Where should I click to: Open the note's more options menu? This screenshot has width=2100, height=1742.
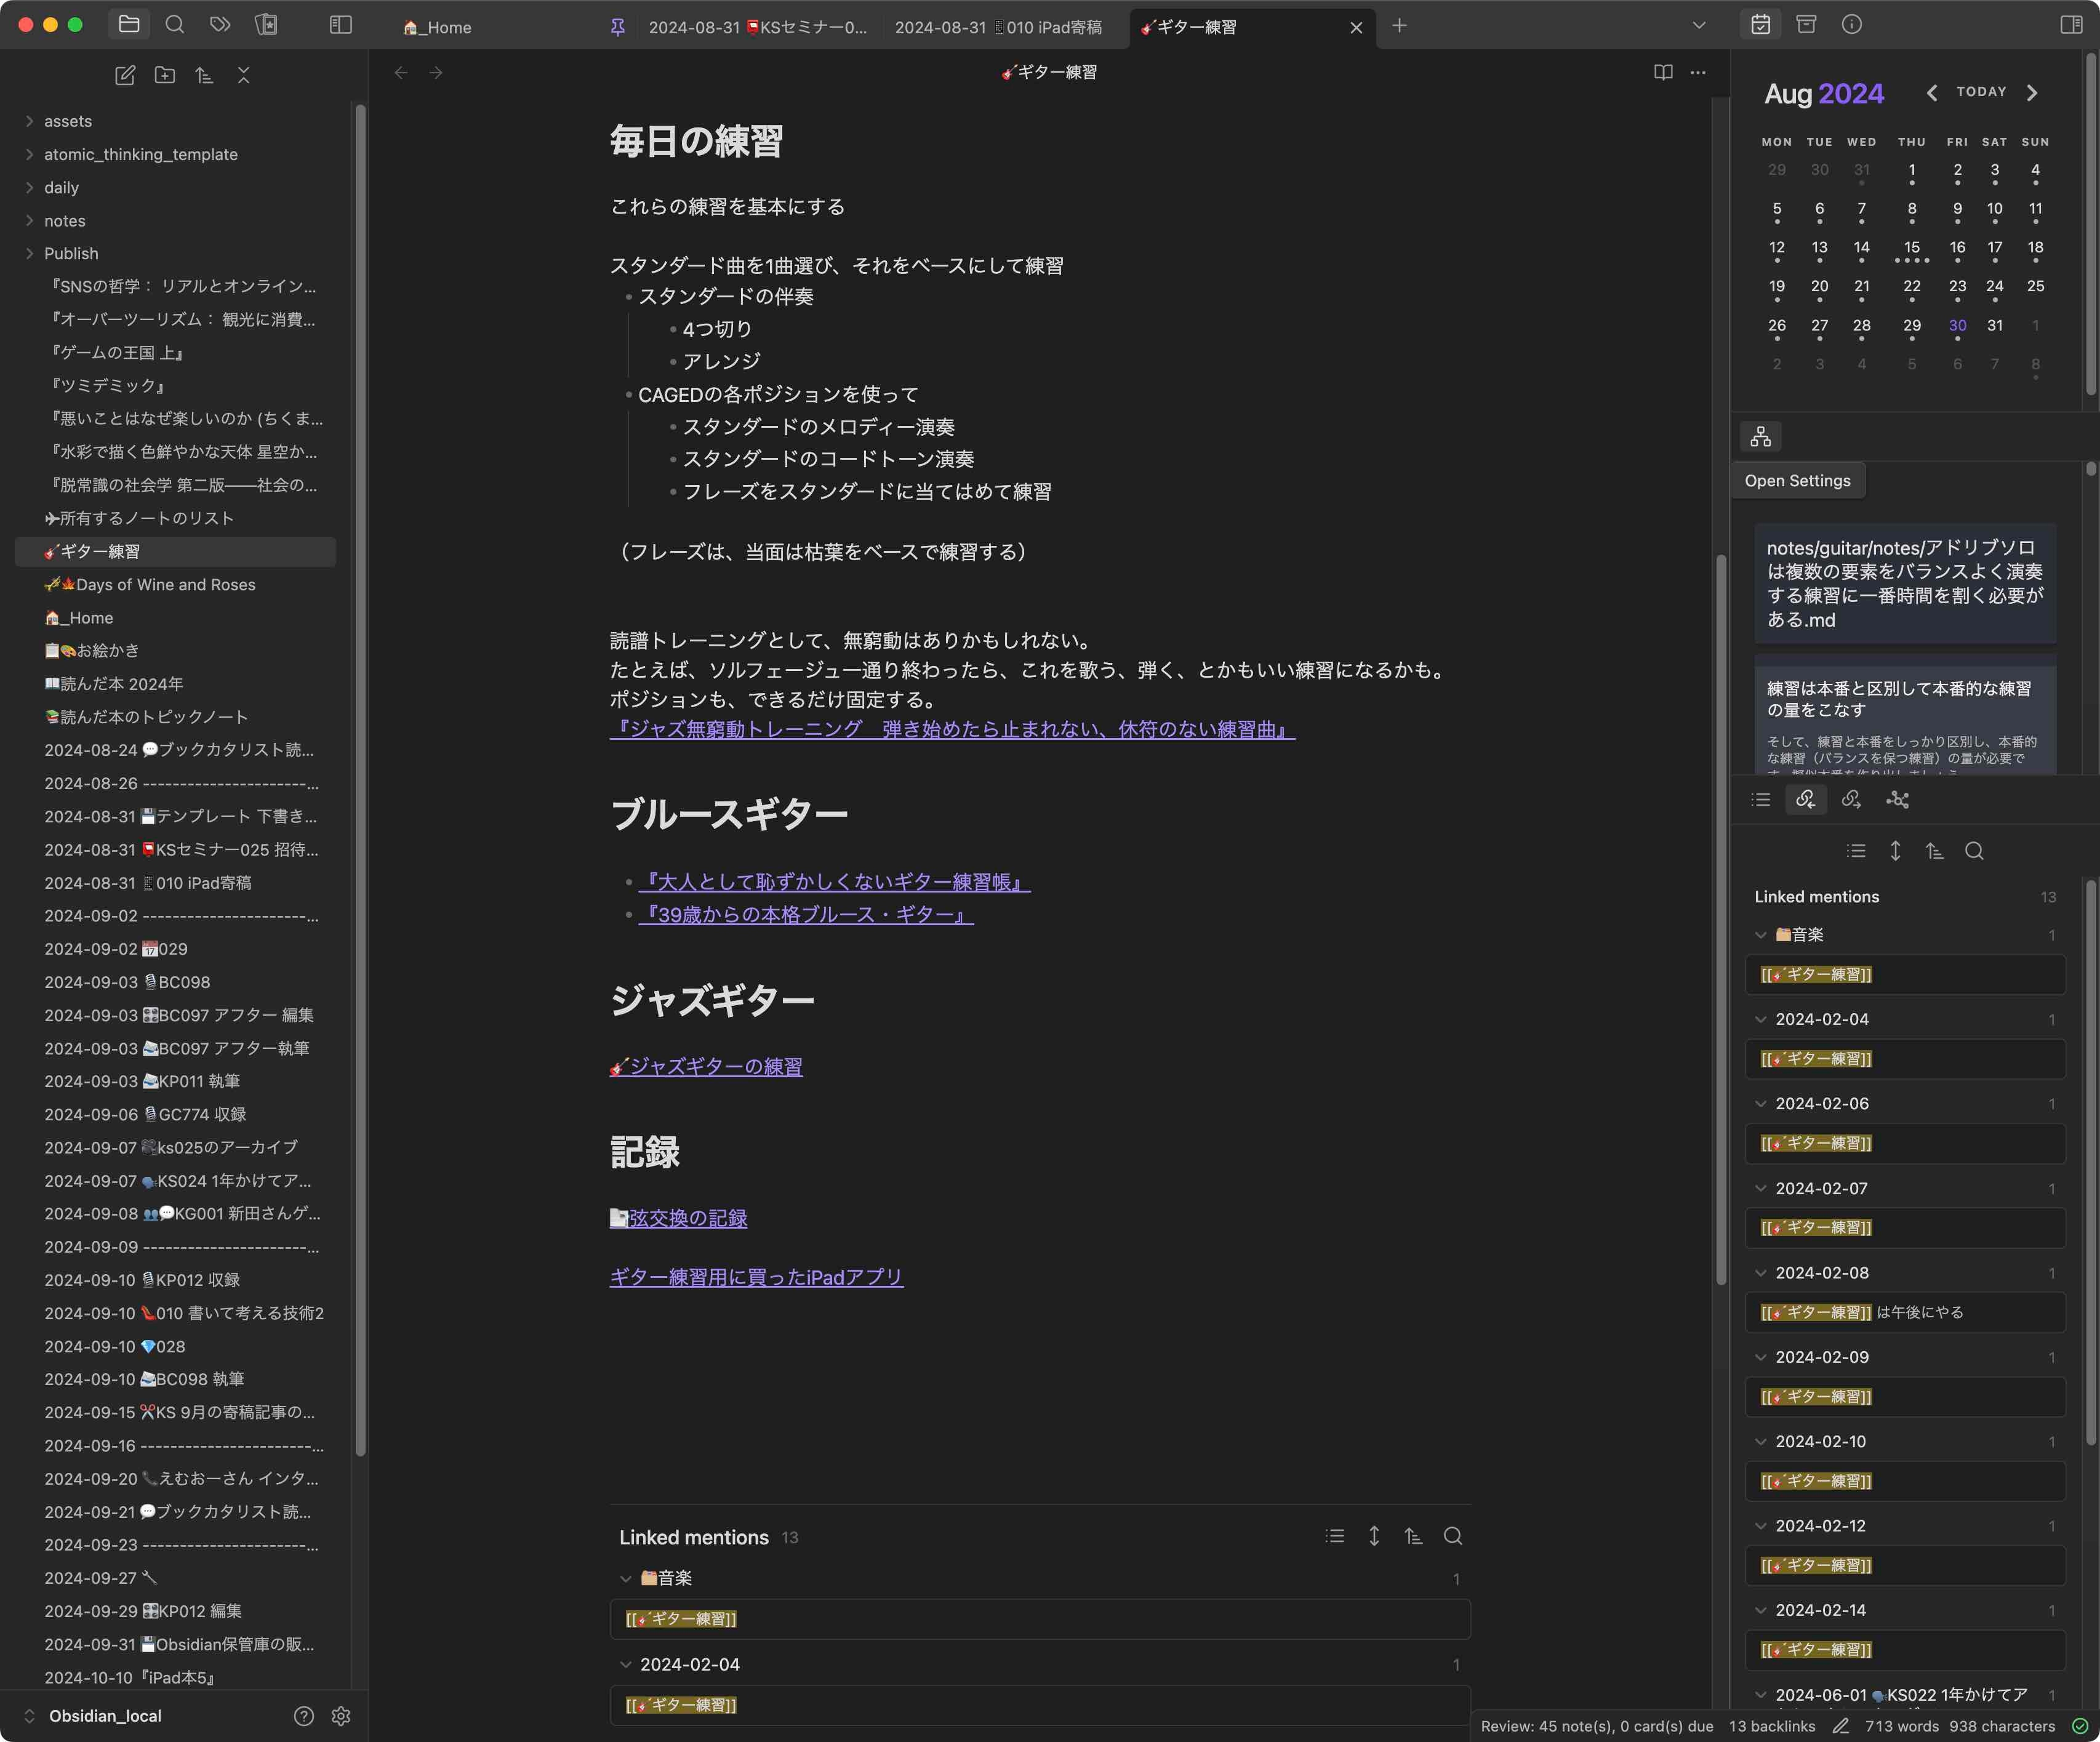tap(1698, 72)
